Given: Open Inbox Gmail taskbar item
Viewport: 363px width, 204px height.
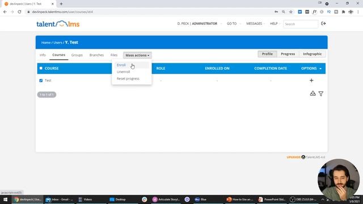Looking at the screenshot, I should [x=60, y=199].
